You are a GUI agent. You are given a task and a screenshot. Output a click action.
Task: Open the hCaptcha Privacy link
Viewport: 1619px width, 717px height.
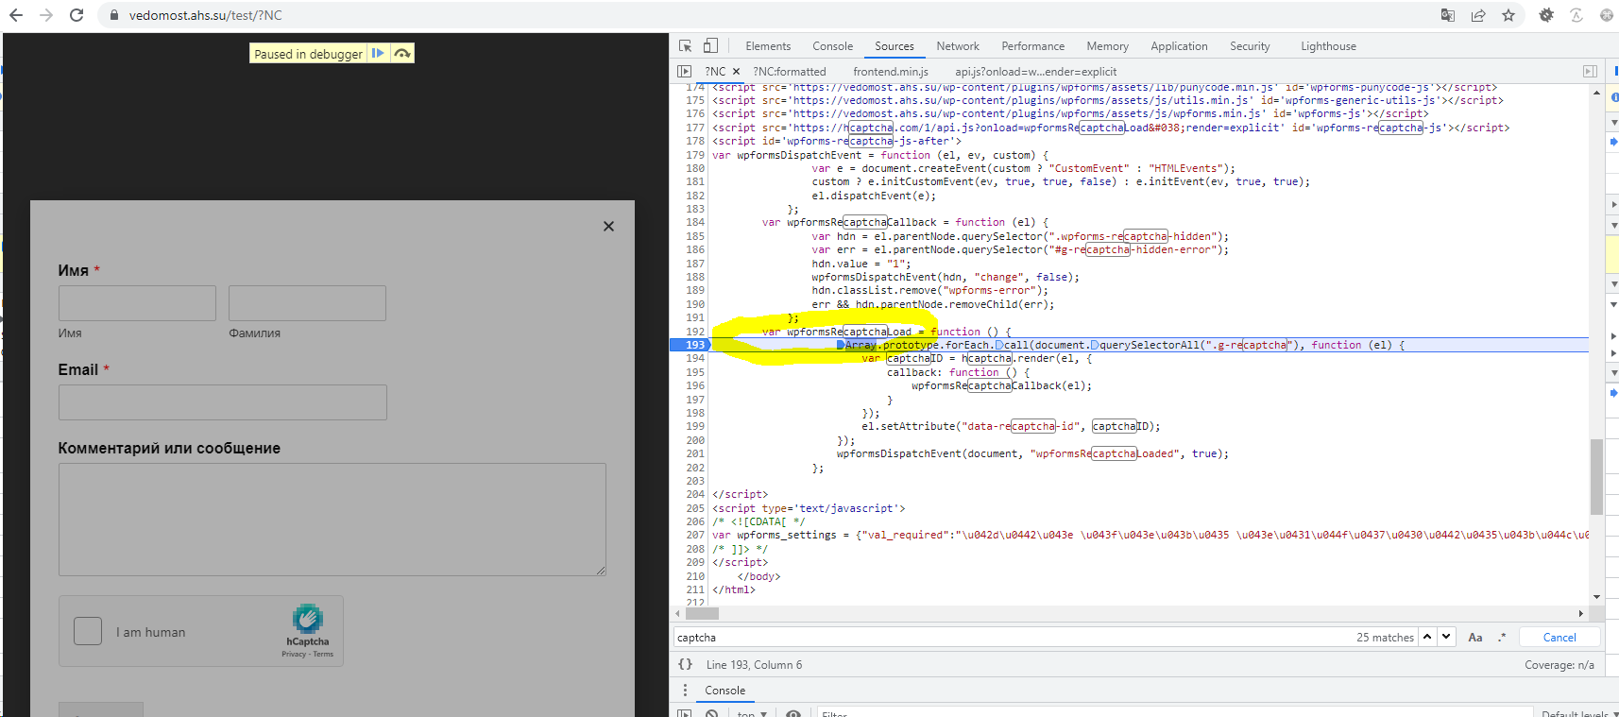pyautogui.click(x=293, y=654)
